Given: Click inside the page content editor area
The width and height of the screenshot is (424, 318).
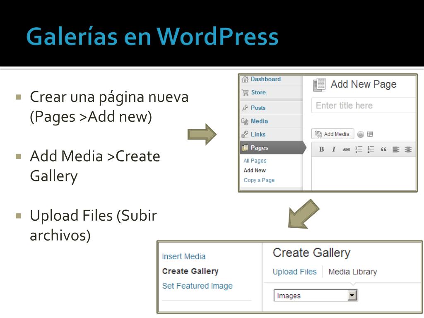Looking at the screenshot, I should (364, 173).
